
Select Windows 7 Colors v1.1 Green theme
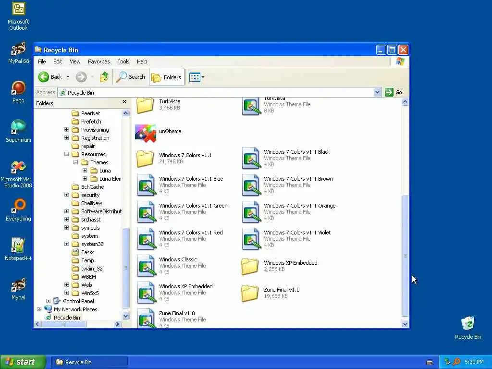click(183, 212)
